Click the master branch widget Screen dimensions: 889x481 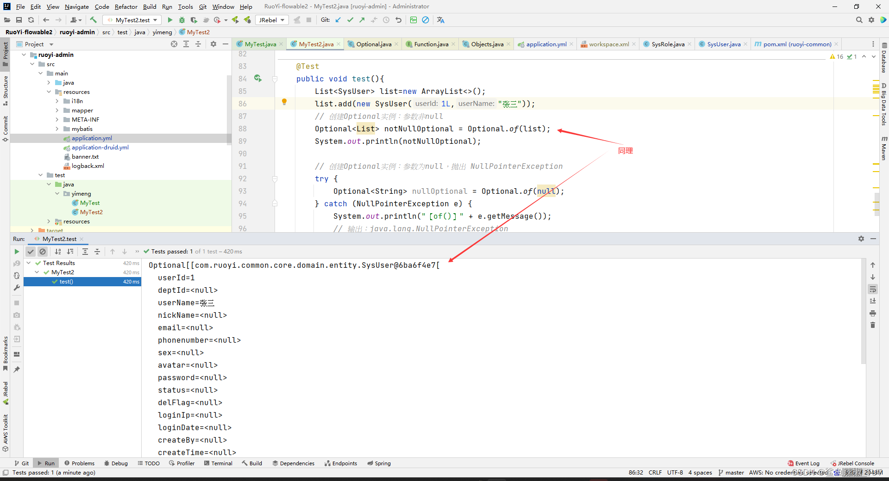(x=731, y=472)
